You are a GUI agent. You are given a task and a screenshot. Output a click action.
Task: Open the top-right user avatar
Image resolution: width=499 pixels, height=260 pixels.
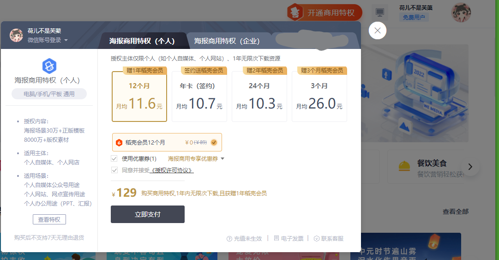point(461,12)
